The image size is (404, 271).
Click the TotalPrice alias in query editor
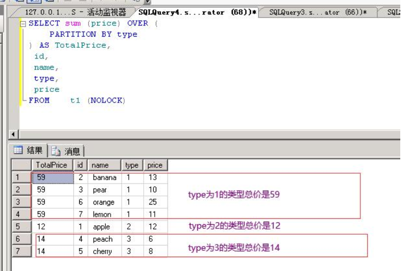coord(80,45)
